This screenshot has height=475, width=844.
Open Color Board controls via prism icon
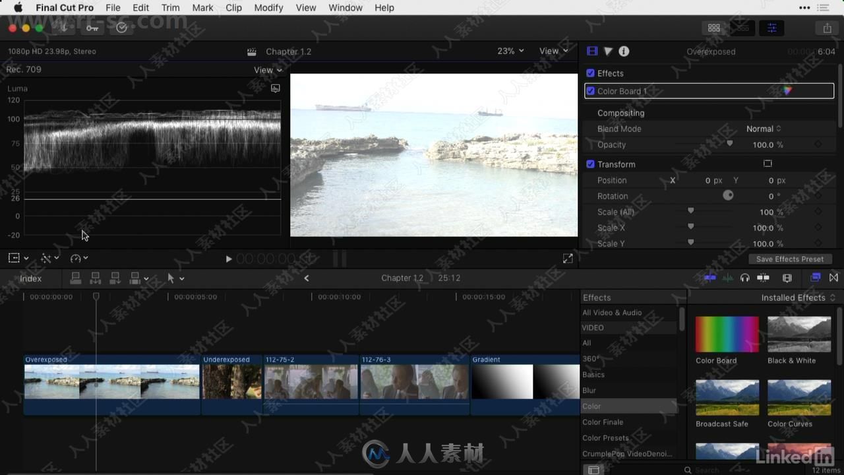pyautogui.click(x=787, y=91)
